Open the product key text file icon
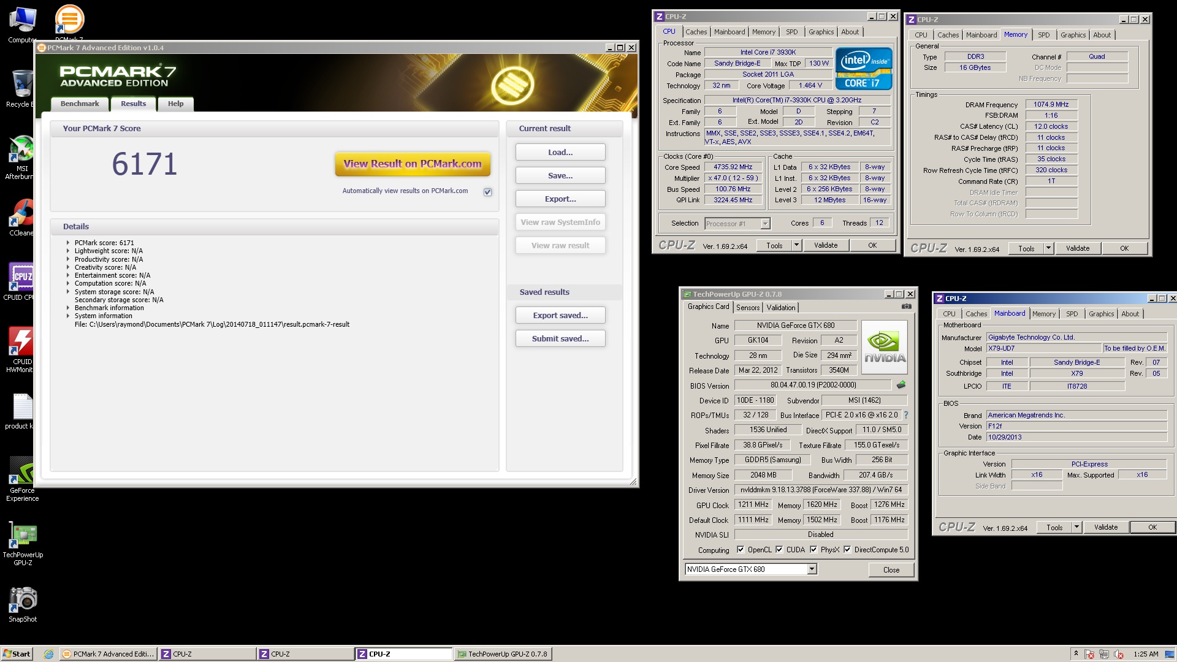Screen dimensions: 1177x662 point(21,411)
